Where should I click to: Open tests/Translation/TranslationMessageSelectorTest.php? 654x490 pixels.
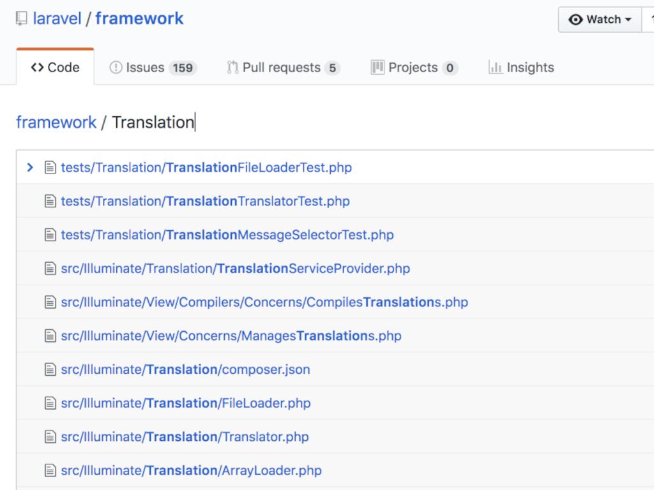[227, 235]
